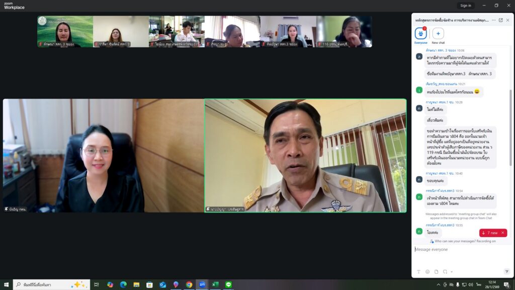Open text formatting options in chat
The image size is (515, 290).
click(418, 272)
